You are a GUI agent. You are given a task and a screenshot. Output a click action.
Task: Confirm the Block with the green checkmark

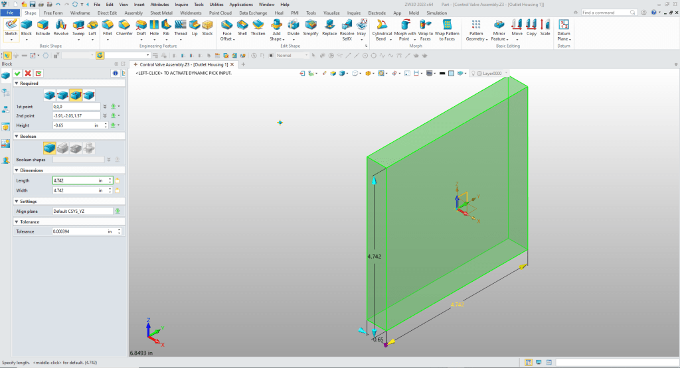pos(17,73)
